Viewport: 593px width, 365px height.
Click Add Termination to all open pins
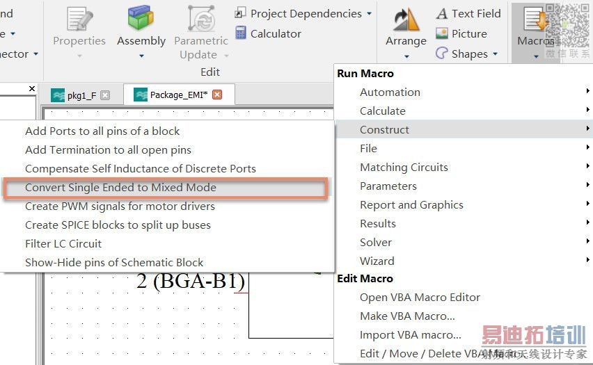coord(108,149)
